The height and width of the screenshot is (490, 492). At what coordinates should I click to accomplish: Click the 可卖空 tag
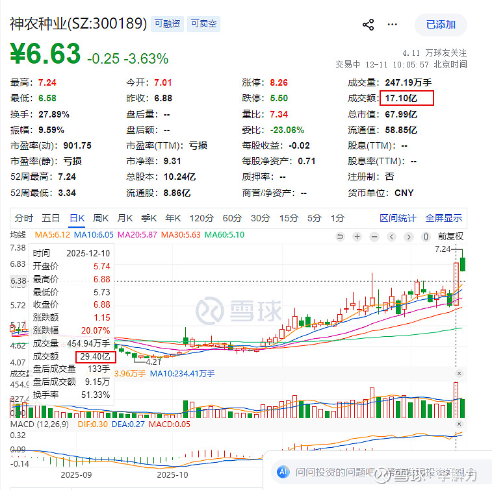pyautogui.click(x=203, y=24)
